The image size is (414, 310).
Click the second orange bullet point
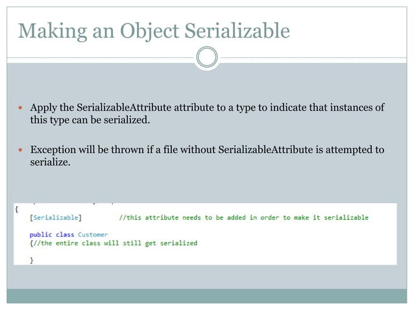(x=20, y=150)
